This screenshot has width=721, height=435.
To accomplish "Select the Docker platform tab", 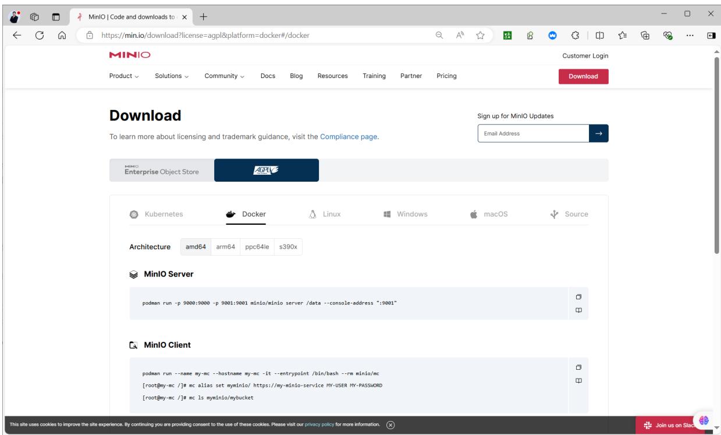I will pos(246,214).
